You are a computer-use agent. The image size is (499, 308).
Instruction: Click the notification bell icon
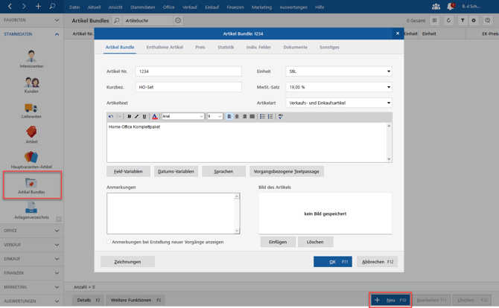[451, 7]
